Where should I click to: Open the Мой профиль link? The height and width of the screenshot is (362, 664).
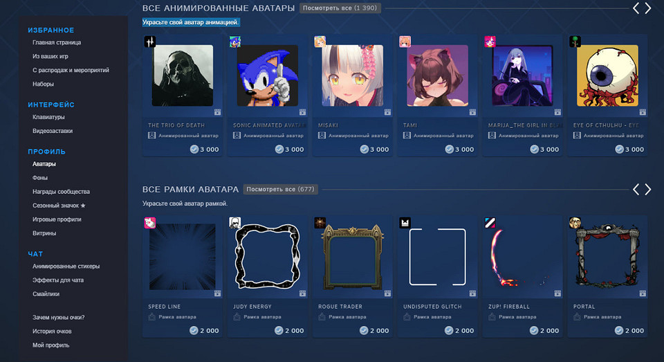(50, 345)
